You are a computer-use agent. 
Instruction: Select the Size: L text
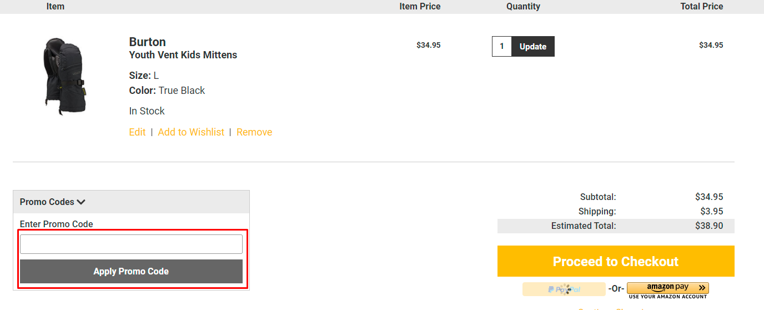tap(144, 76)
